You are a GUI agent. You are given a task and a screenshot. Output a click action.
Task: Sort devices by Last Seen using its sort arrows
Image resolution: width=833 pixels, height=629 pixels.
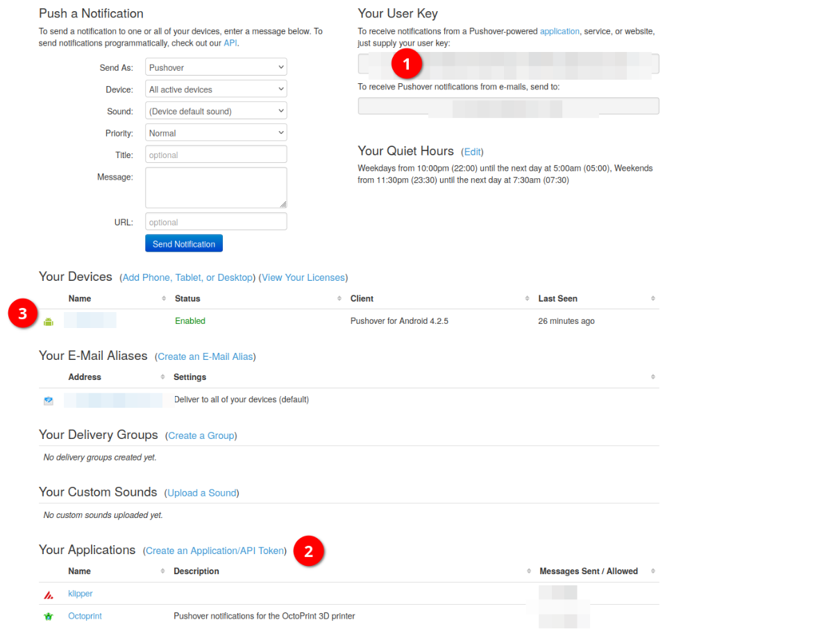(653, 299)
